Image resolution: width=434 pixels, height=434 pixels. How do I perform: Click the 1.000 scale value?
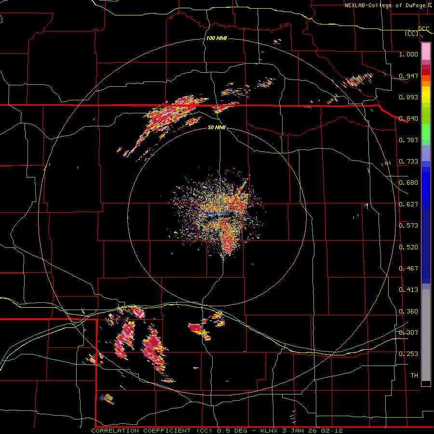tap(408, 54)
